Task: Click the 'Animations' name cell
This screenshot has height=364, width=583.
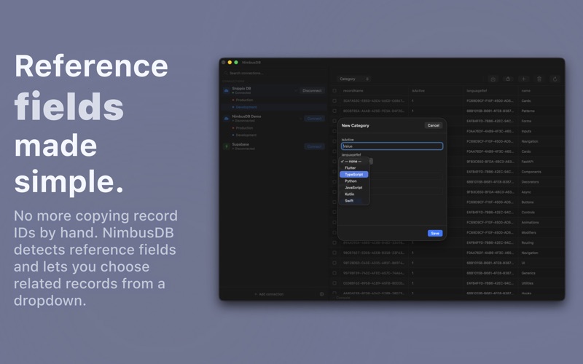Action: (x=531, y=223)
